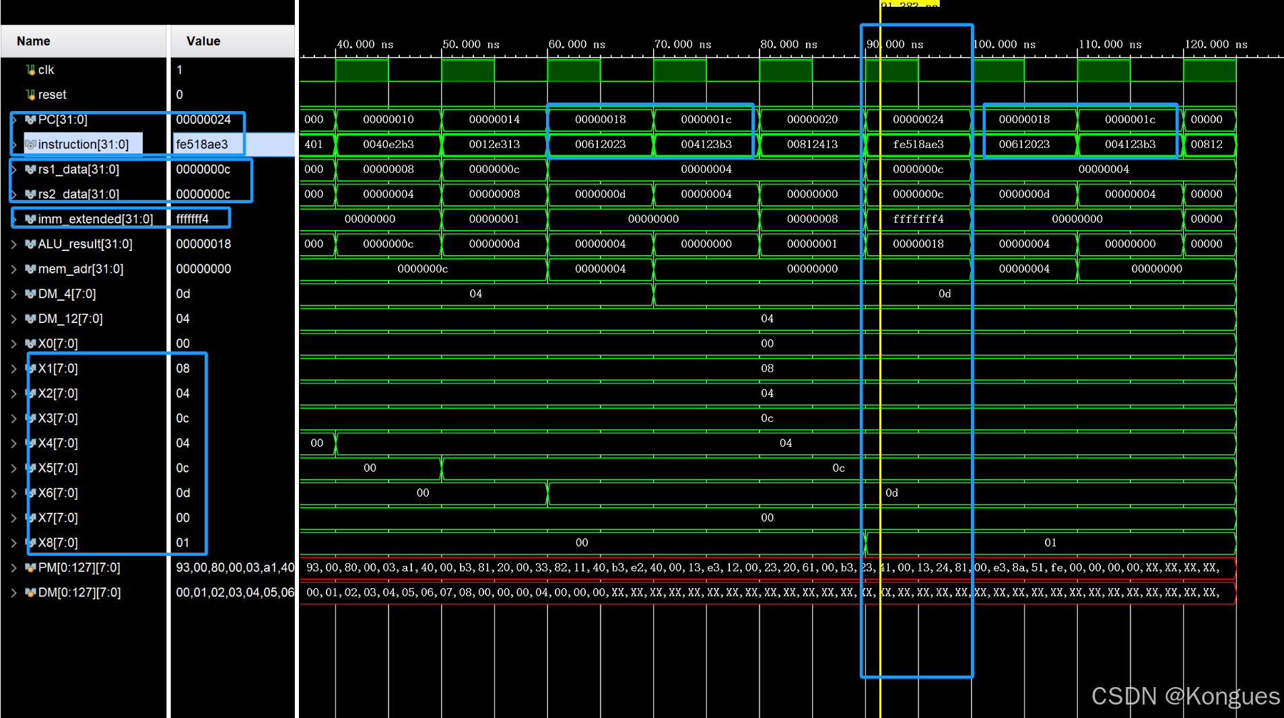Expand the DM[0:127][7:0] array
Screen dimensions: 1284x718
[13, 592]
